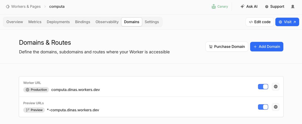302x124 pixels.
Task: Open Support help menu
Action: pyautogui.click(x=275, y=6)
